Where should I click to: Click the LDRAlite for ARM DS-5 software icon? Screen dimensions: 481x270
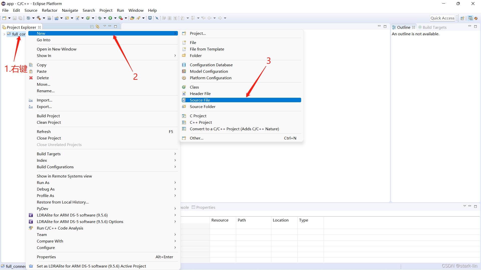click(x=31, y=215)
